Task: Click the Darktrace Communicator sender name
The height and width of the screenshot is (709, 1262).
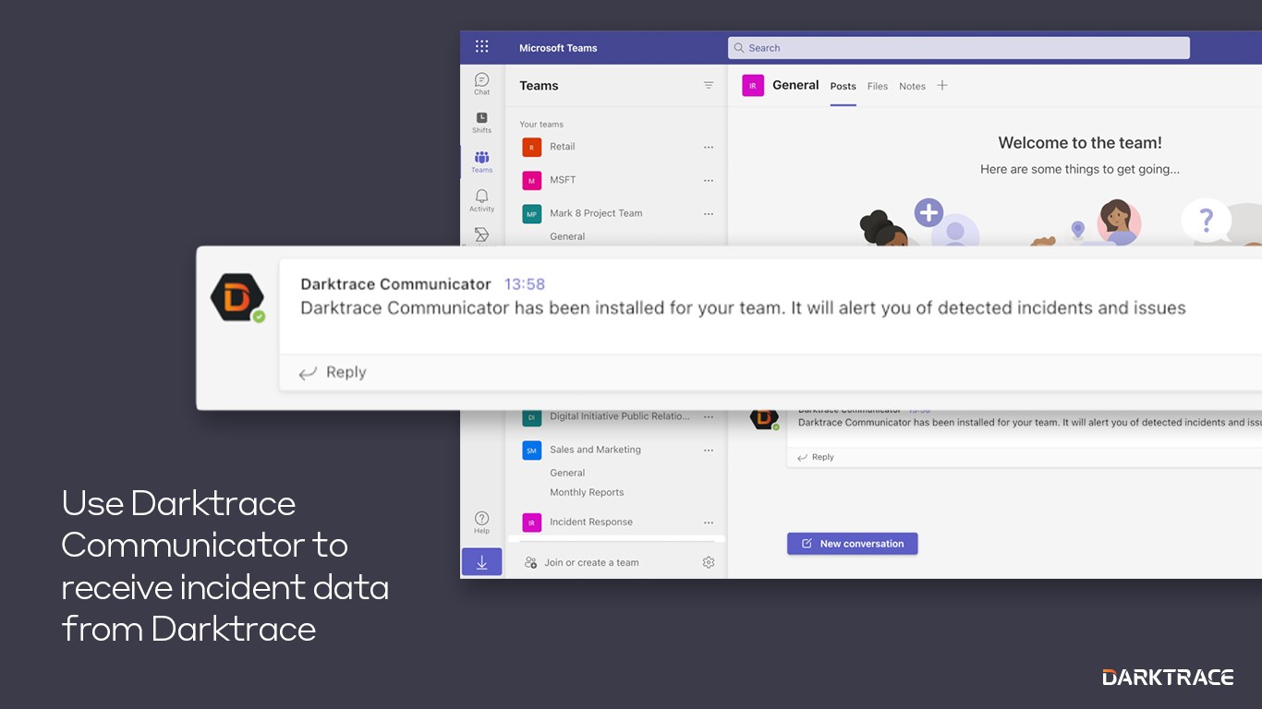Action: (x=395, y=284)
